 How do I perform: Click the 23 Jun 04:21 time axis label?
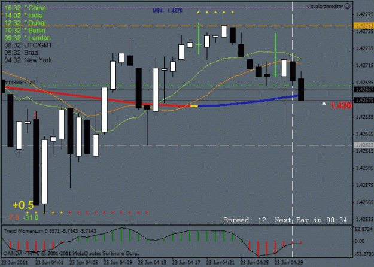(x=220, y=263)
